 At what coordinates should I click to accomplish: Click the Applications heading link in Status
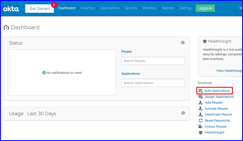pyautogui.click(x=131, y=74)
